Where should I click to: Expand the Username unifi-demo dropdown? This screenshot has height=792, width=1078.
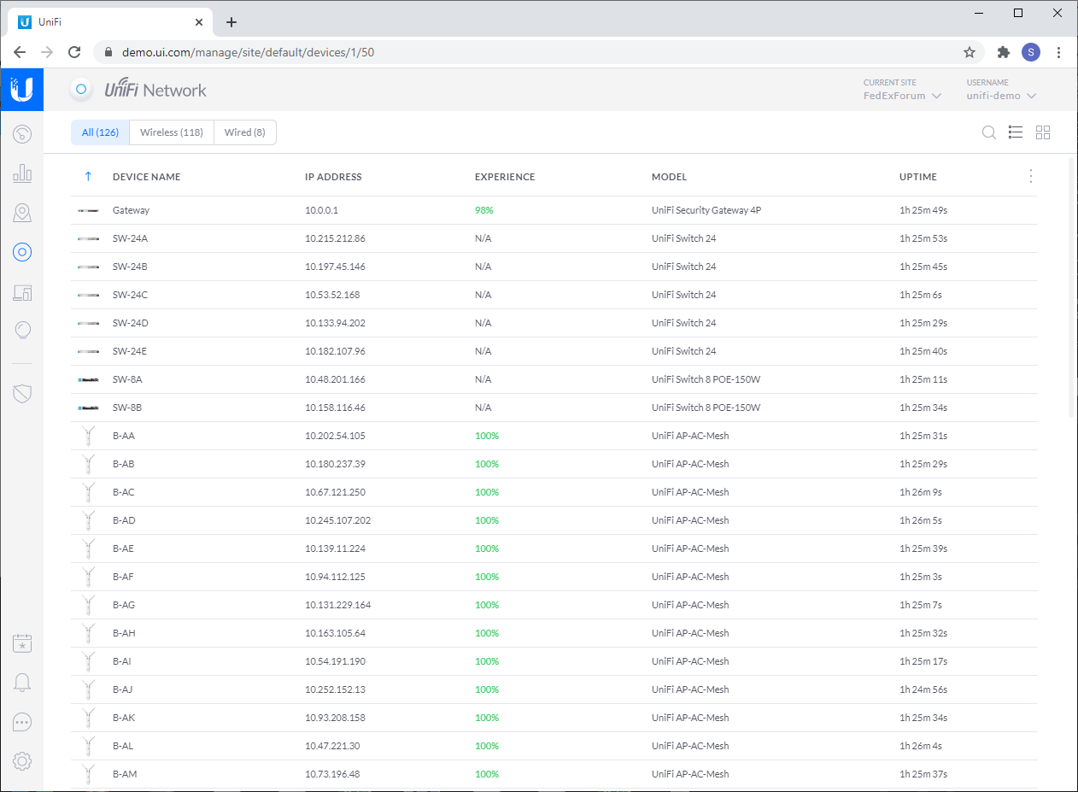pos(1001,96)
